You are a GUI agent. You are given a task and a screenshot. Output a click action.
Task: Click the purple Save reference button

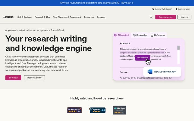pos(142,58)
